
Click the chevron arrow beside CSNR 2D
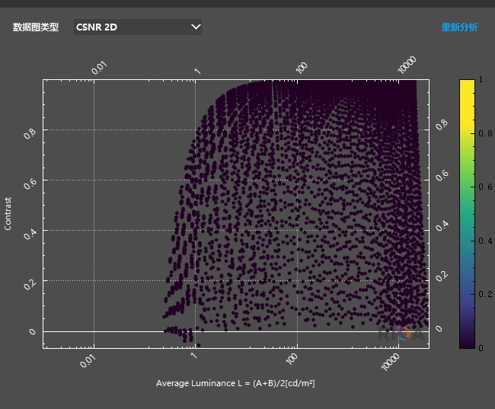(196, 27)
